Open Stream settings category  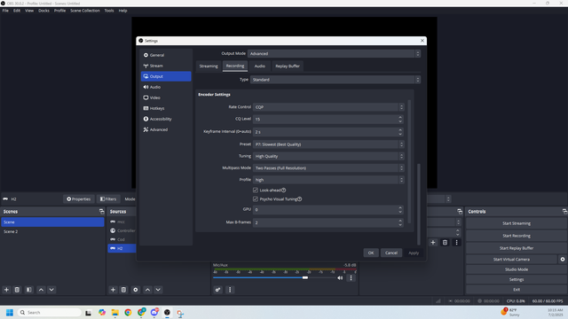[x=166, y=66]
